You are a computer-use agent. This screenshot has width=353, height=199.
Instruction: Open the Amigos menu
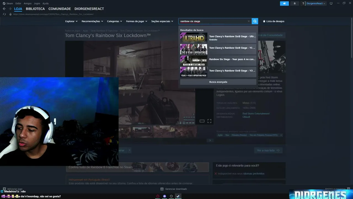click(x=28, y=3)
